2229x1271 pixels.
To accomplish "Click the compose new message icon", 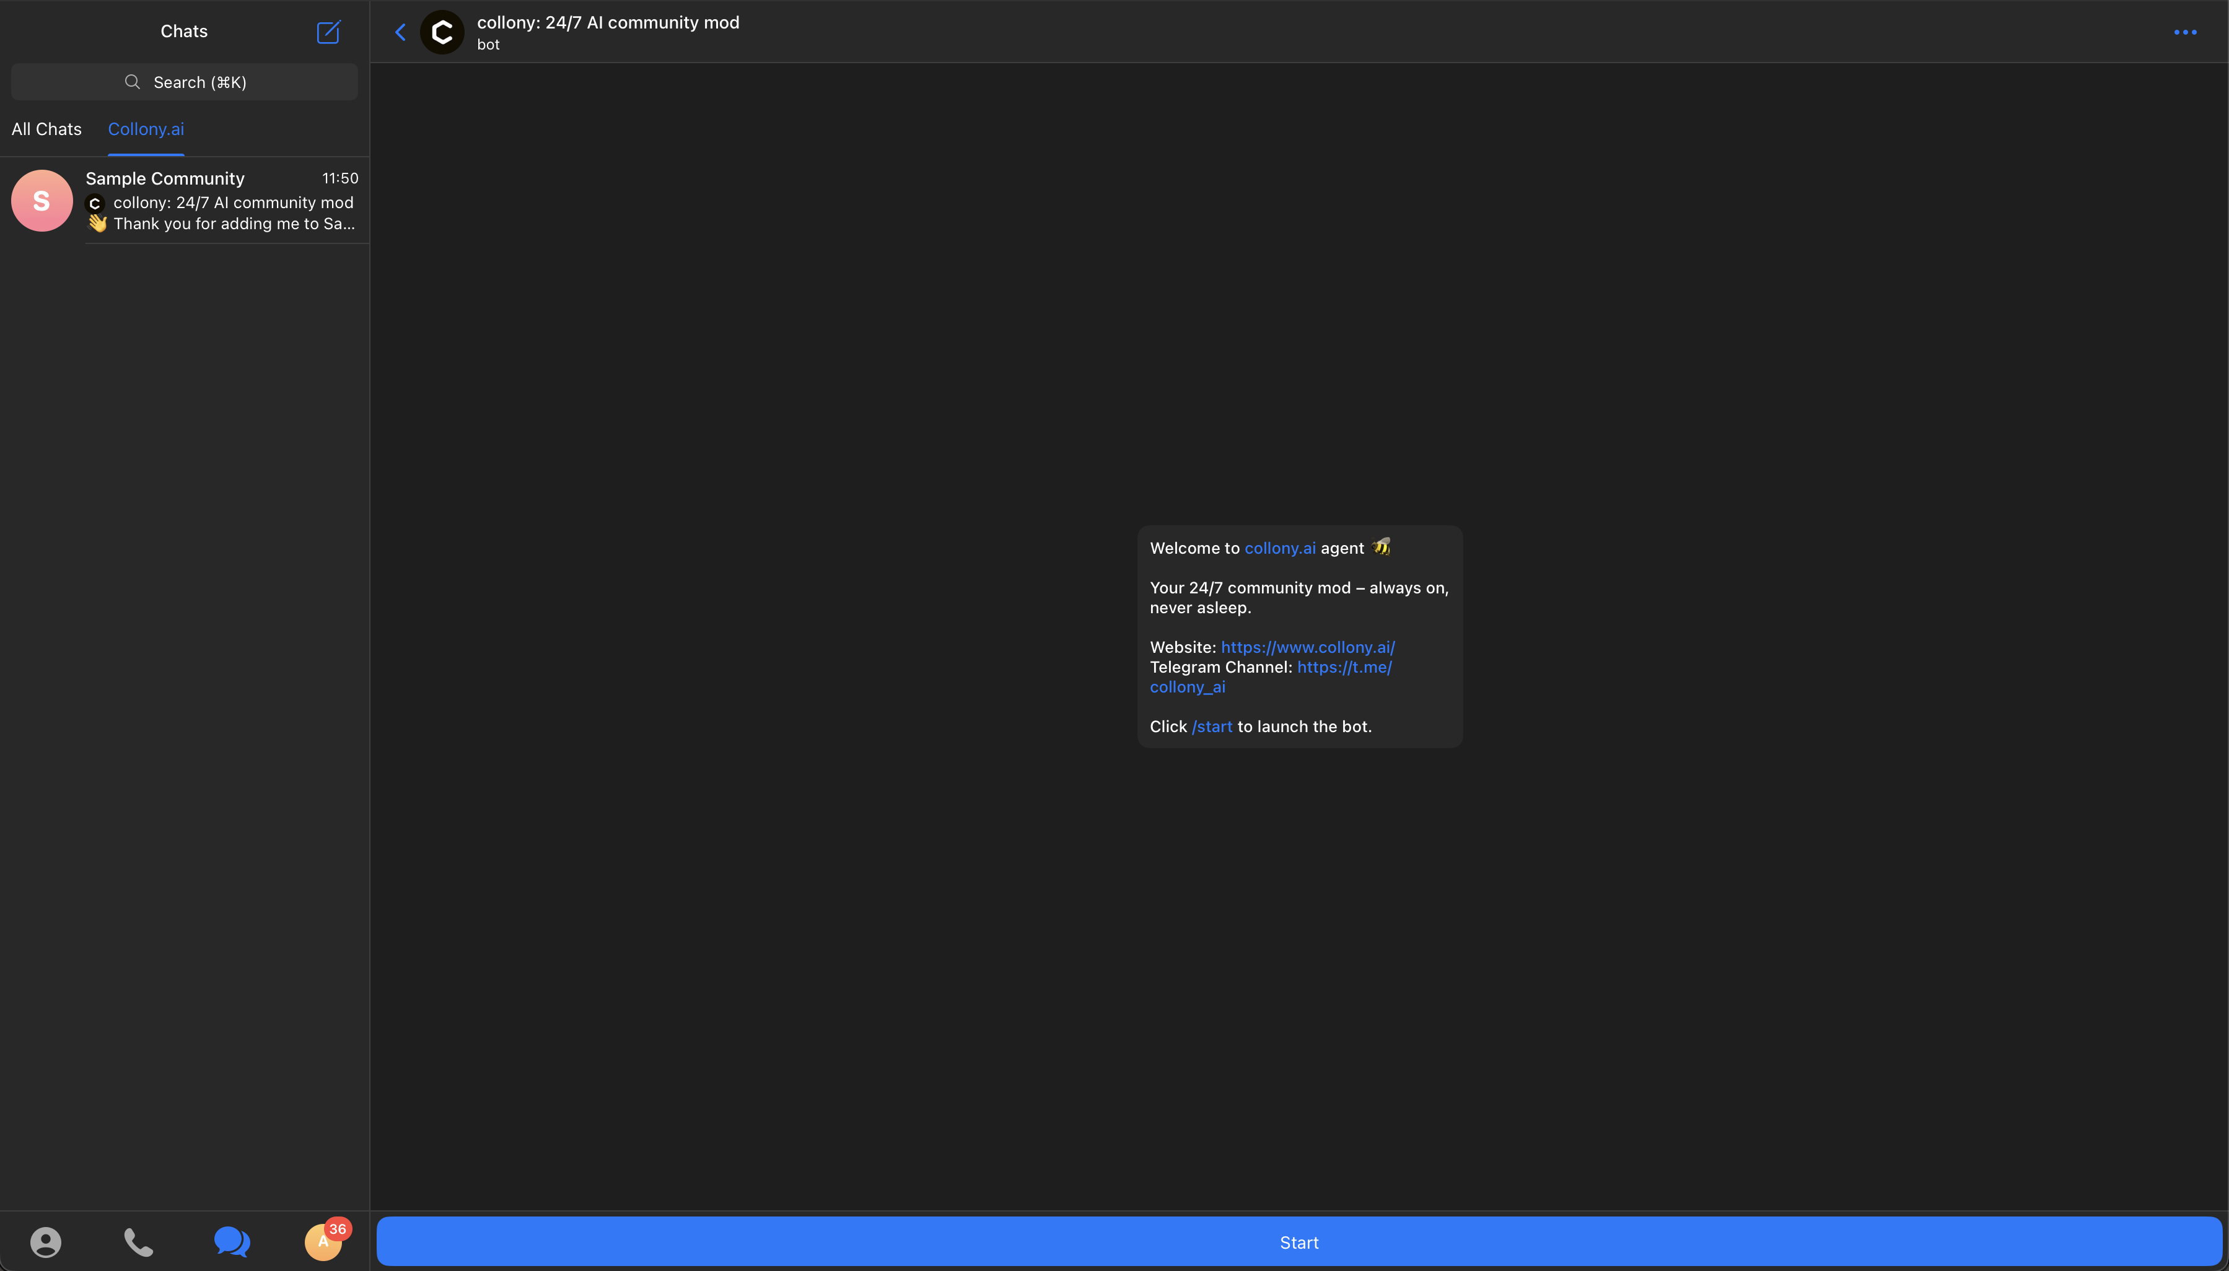I will coord(328,32).
